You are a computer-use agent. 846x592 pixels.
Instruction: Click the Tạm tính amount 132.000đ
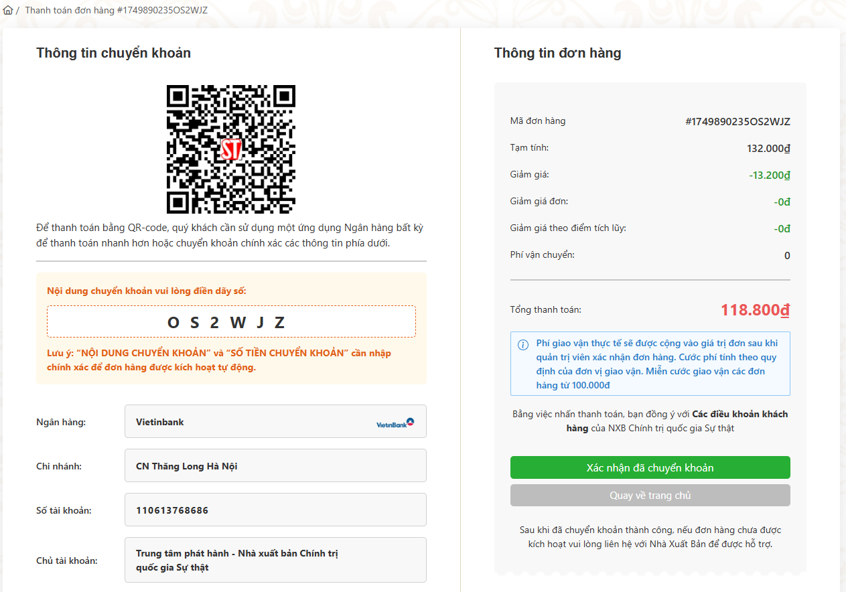click(x=768, y=149)
